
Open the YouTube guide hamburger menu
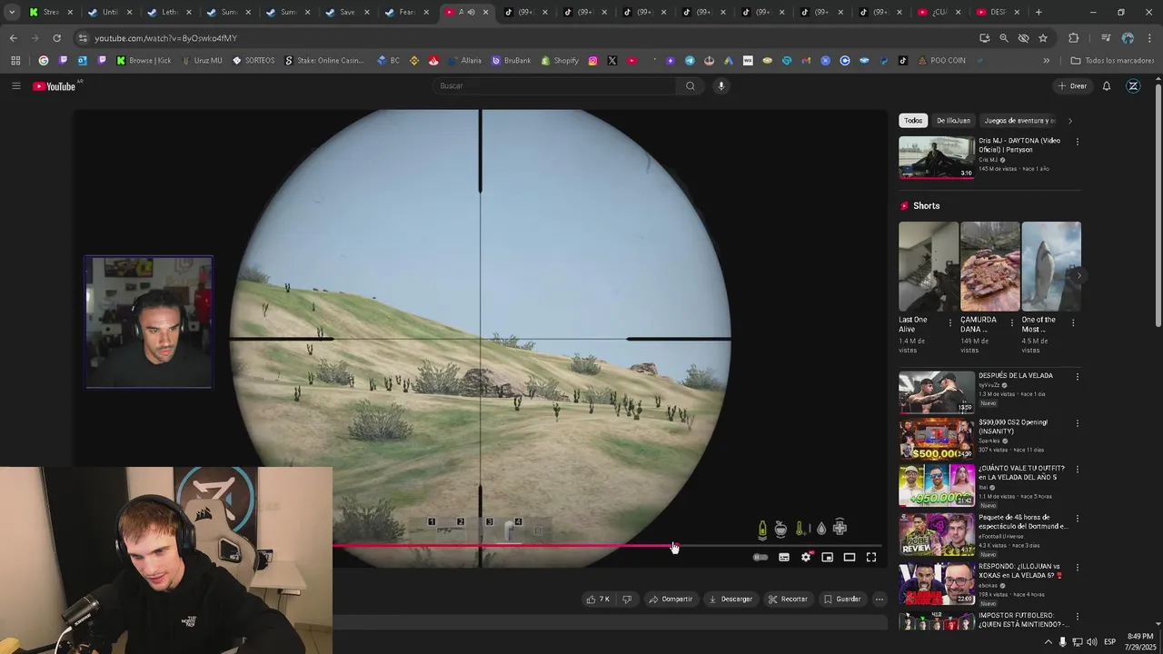click(x=15, y=86)
